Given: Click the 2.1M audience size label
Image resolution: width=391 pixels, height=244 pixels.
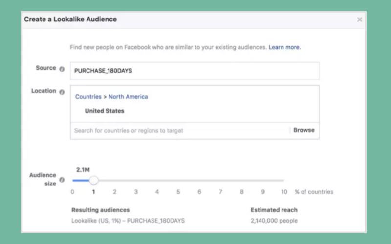Looking at the screenshot, I should pos(83,170).
